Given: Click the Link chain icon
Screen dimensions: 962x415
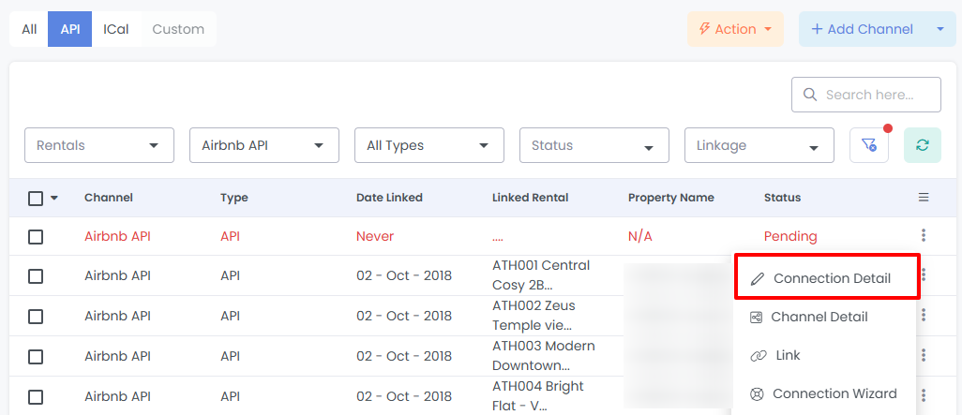Looking at the screenshot, I should coord(759,356).
